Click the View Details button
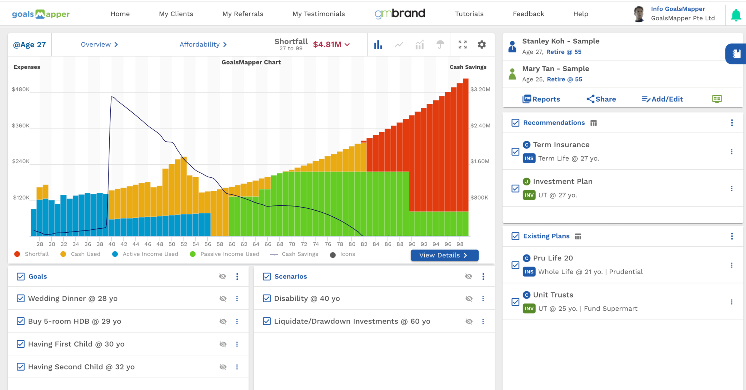Viewport: 746px width, 390px height. point(444,255)
